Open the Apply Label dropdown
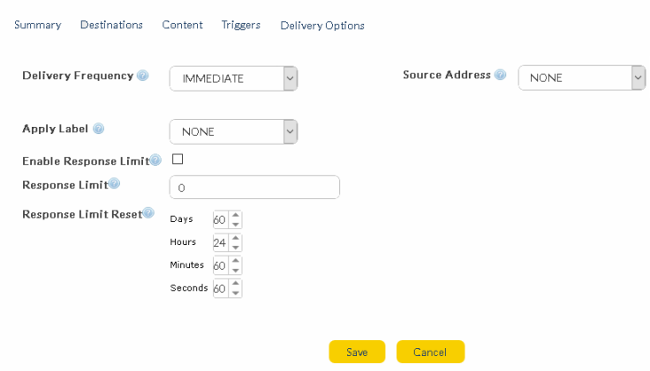 (233, 131)
